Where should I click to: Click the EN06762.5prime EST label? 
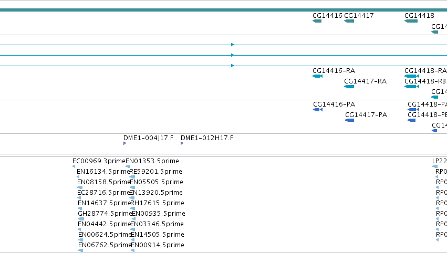[105, 245]
